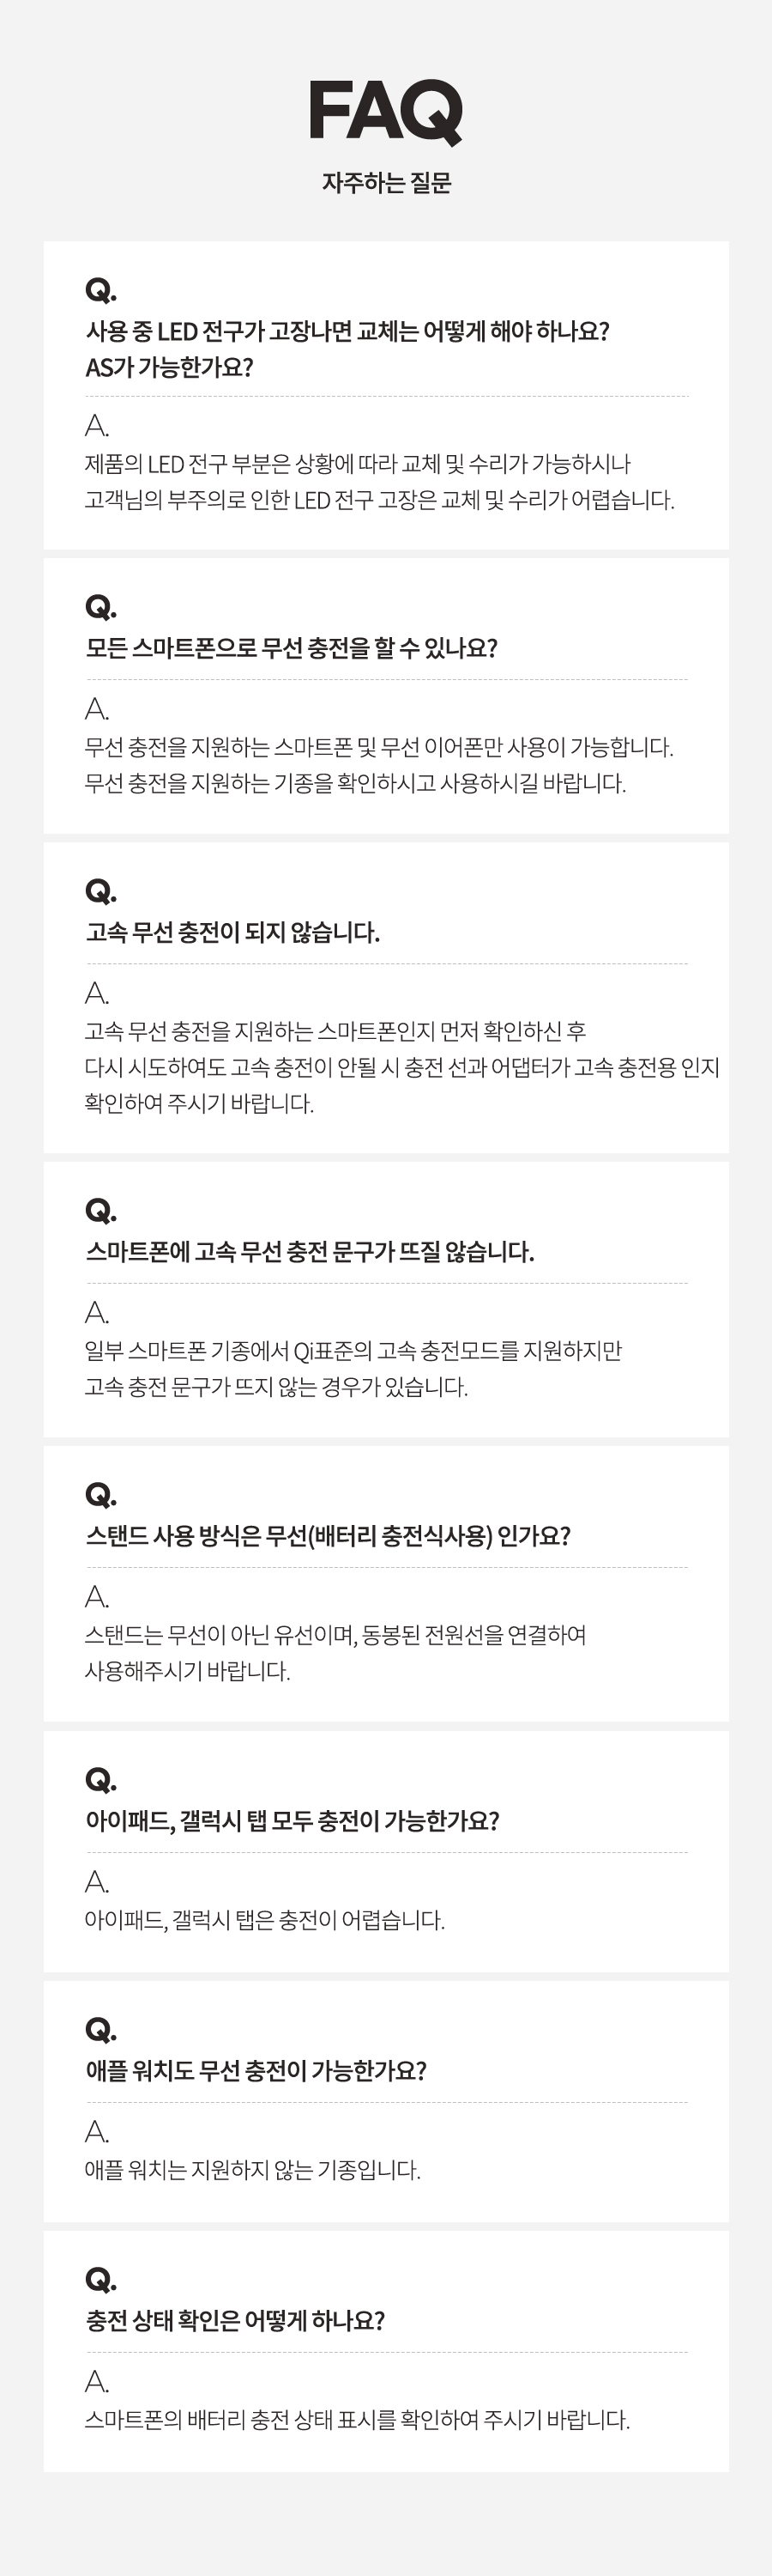This screenshot has width=772, height=2576.
Task: Open the "스탠드 사용 방식은 무선" question
Action: [328, 1536]
